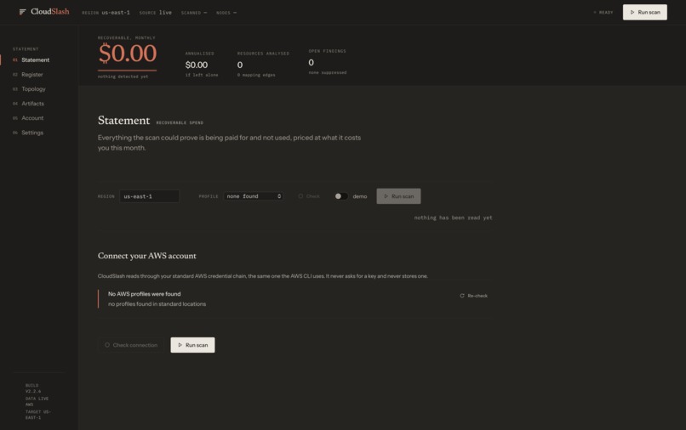Click Re-check for AWS profiles
This screenshot has width=686, height=430.
(473, 296)
